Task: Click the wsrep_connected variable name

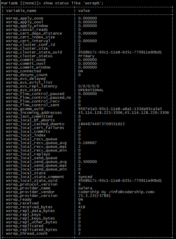Action: click(23, 71)
